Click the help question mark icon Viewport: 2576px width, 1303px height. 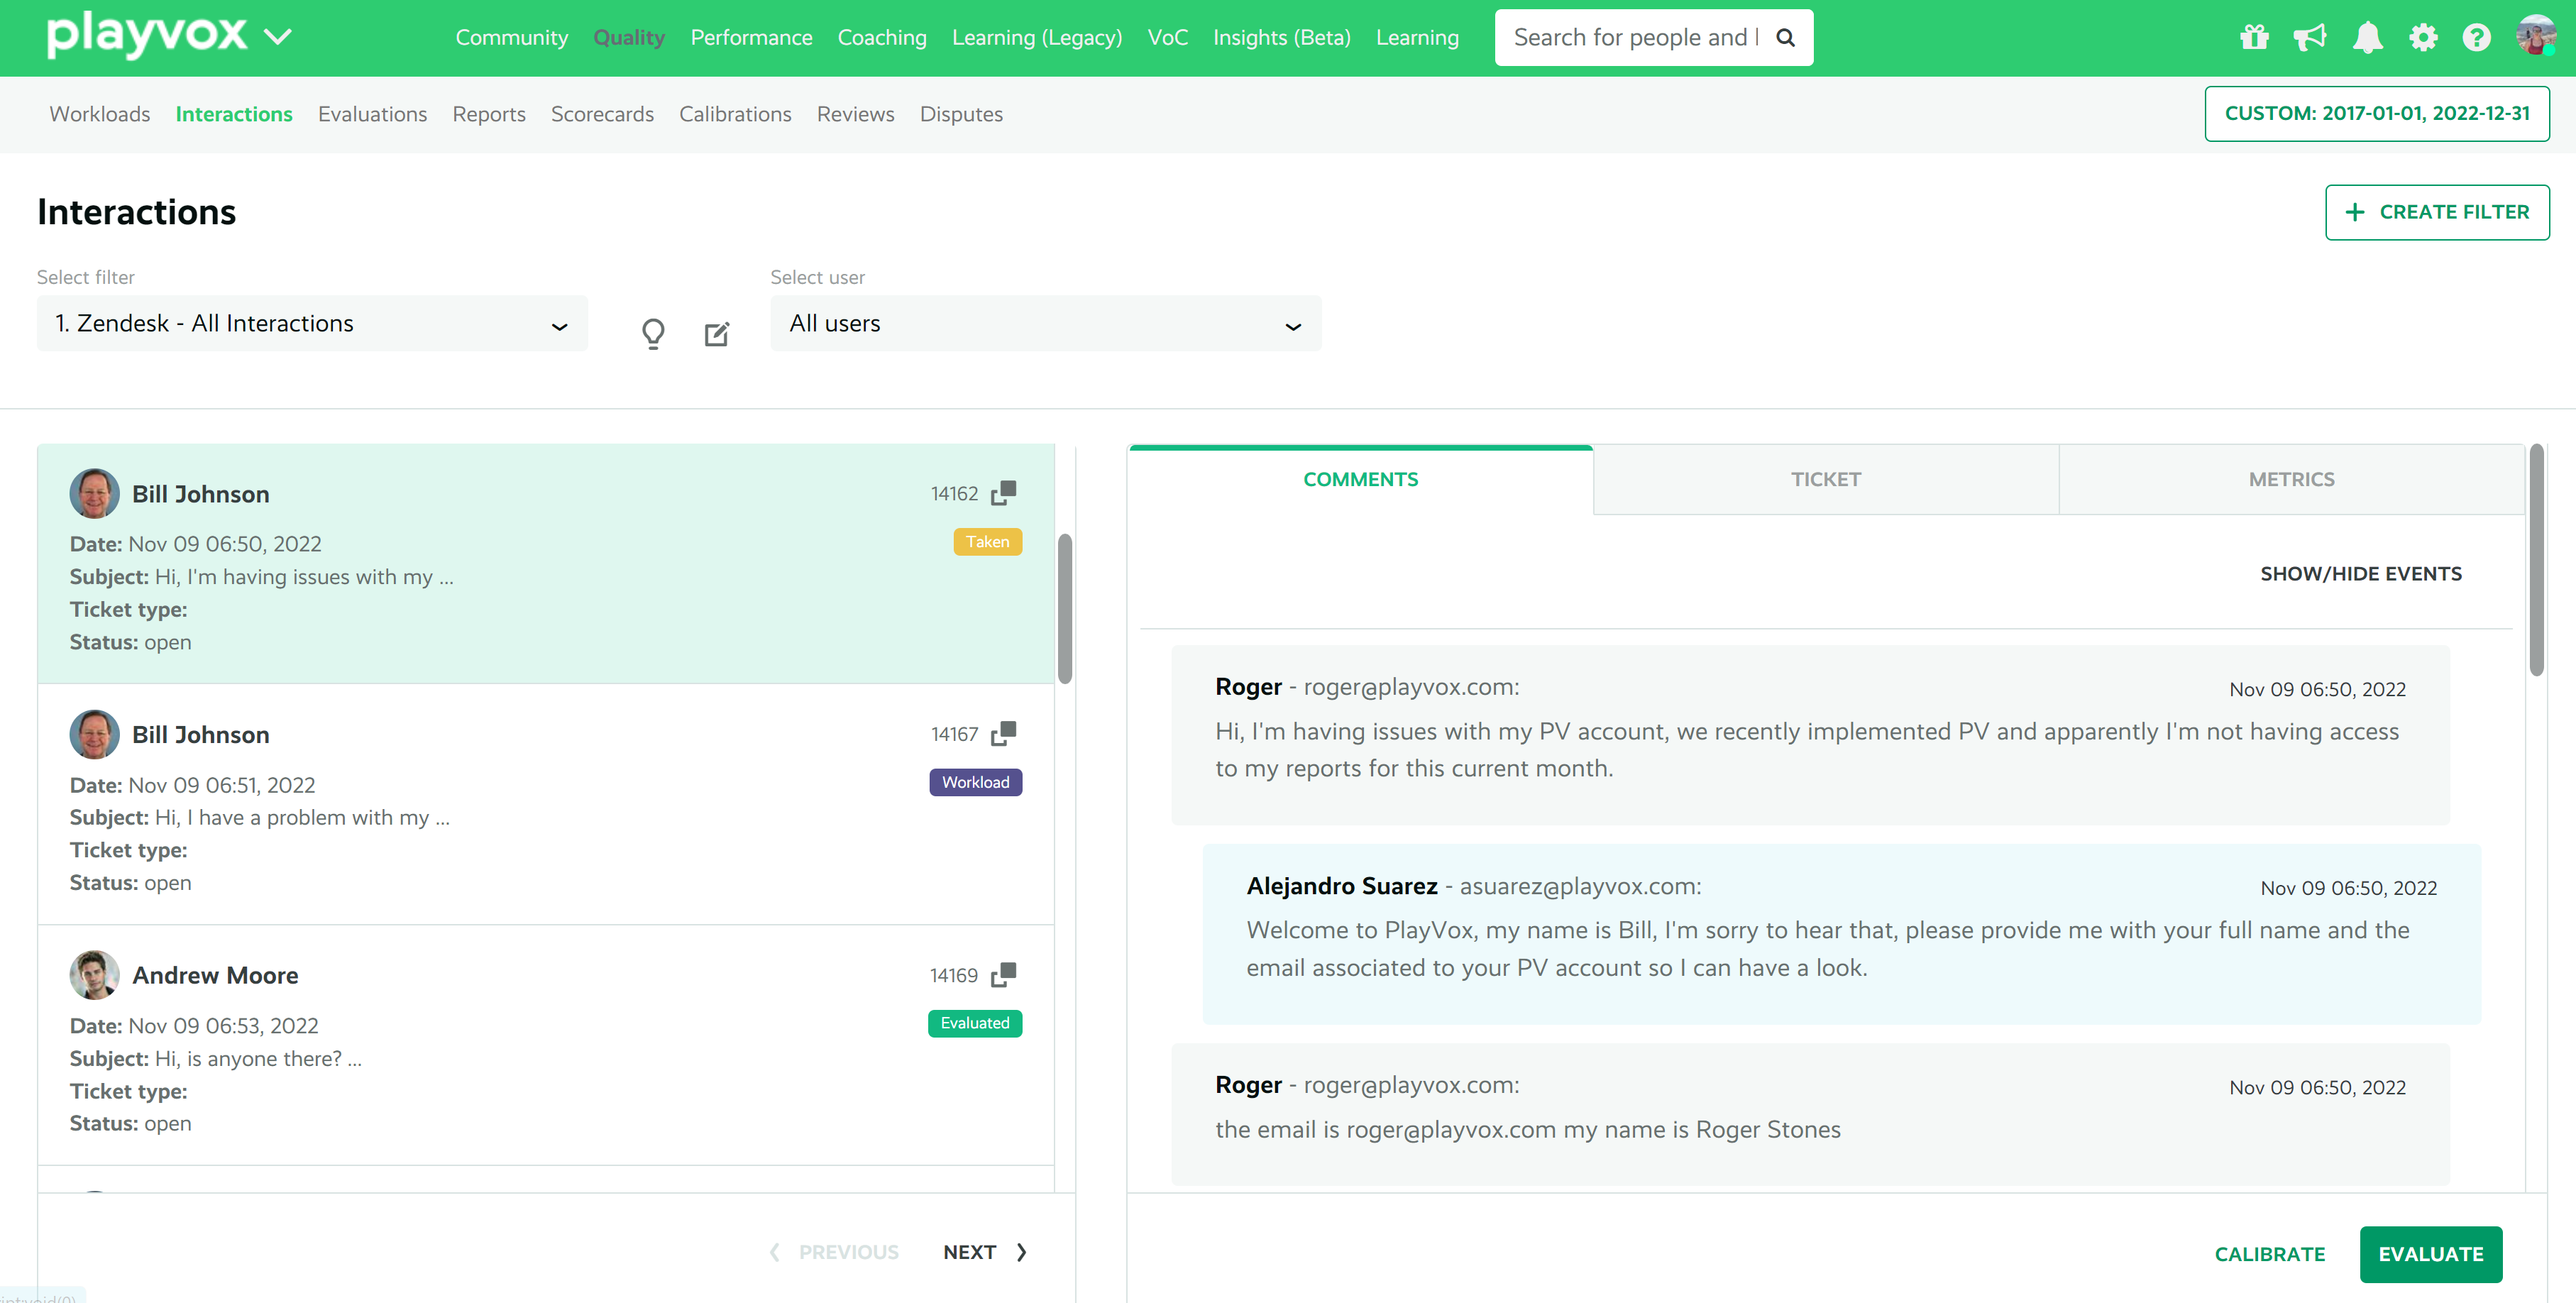click(x=2477, y=37)
